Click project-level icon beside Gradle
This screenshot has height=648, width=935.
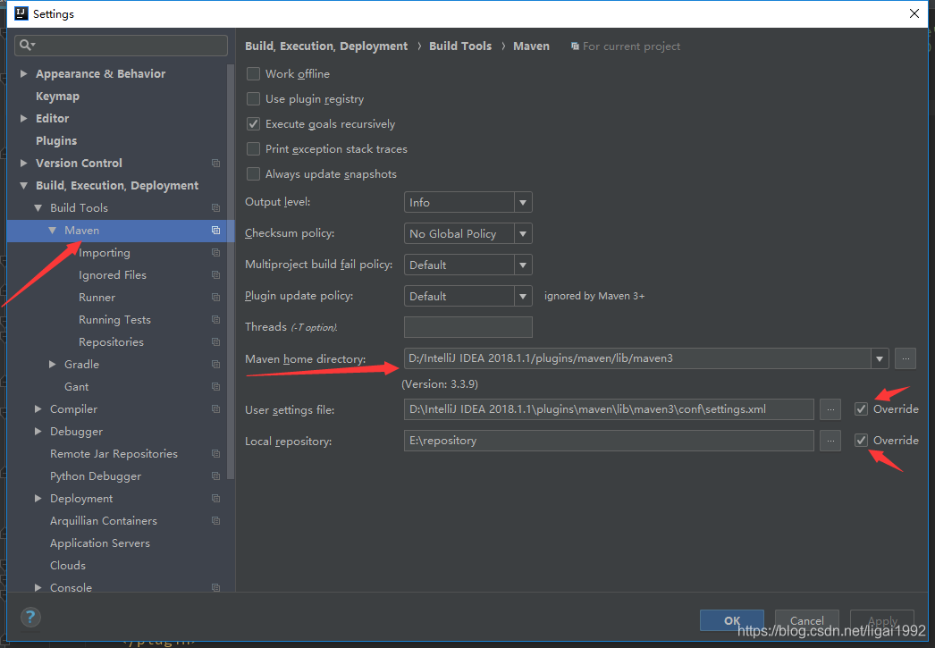click(x=215, y=365)
